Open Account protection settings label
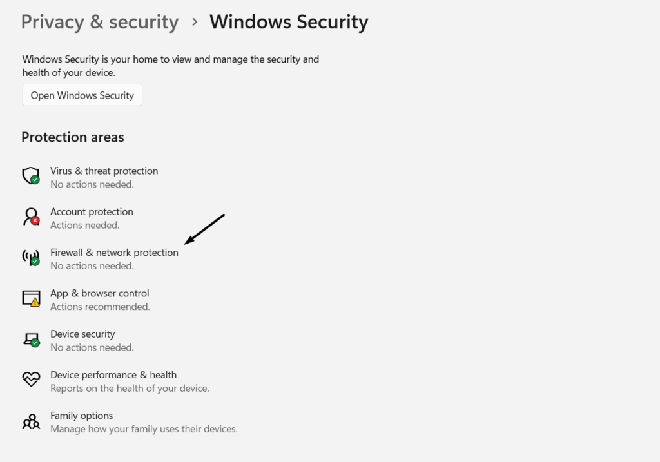This screenshot has height=462, width=660. [92, 211]
